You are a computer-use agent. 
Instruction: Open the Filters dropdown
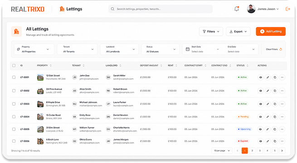(211, 31)
